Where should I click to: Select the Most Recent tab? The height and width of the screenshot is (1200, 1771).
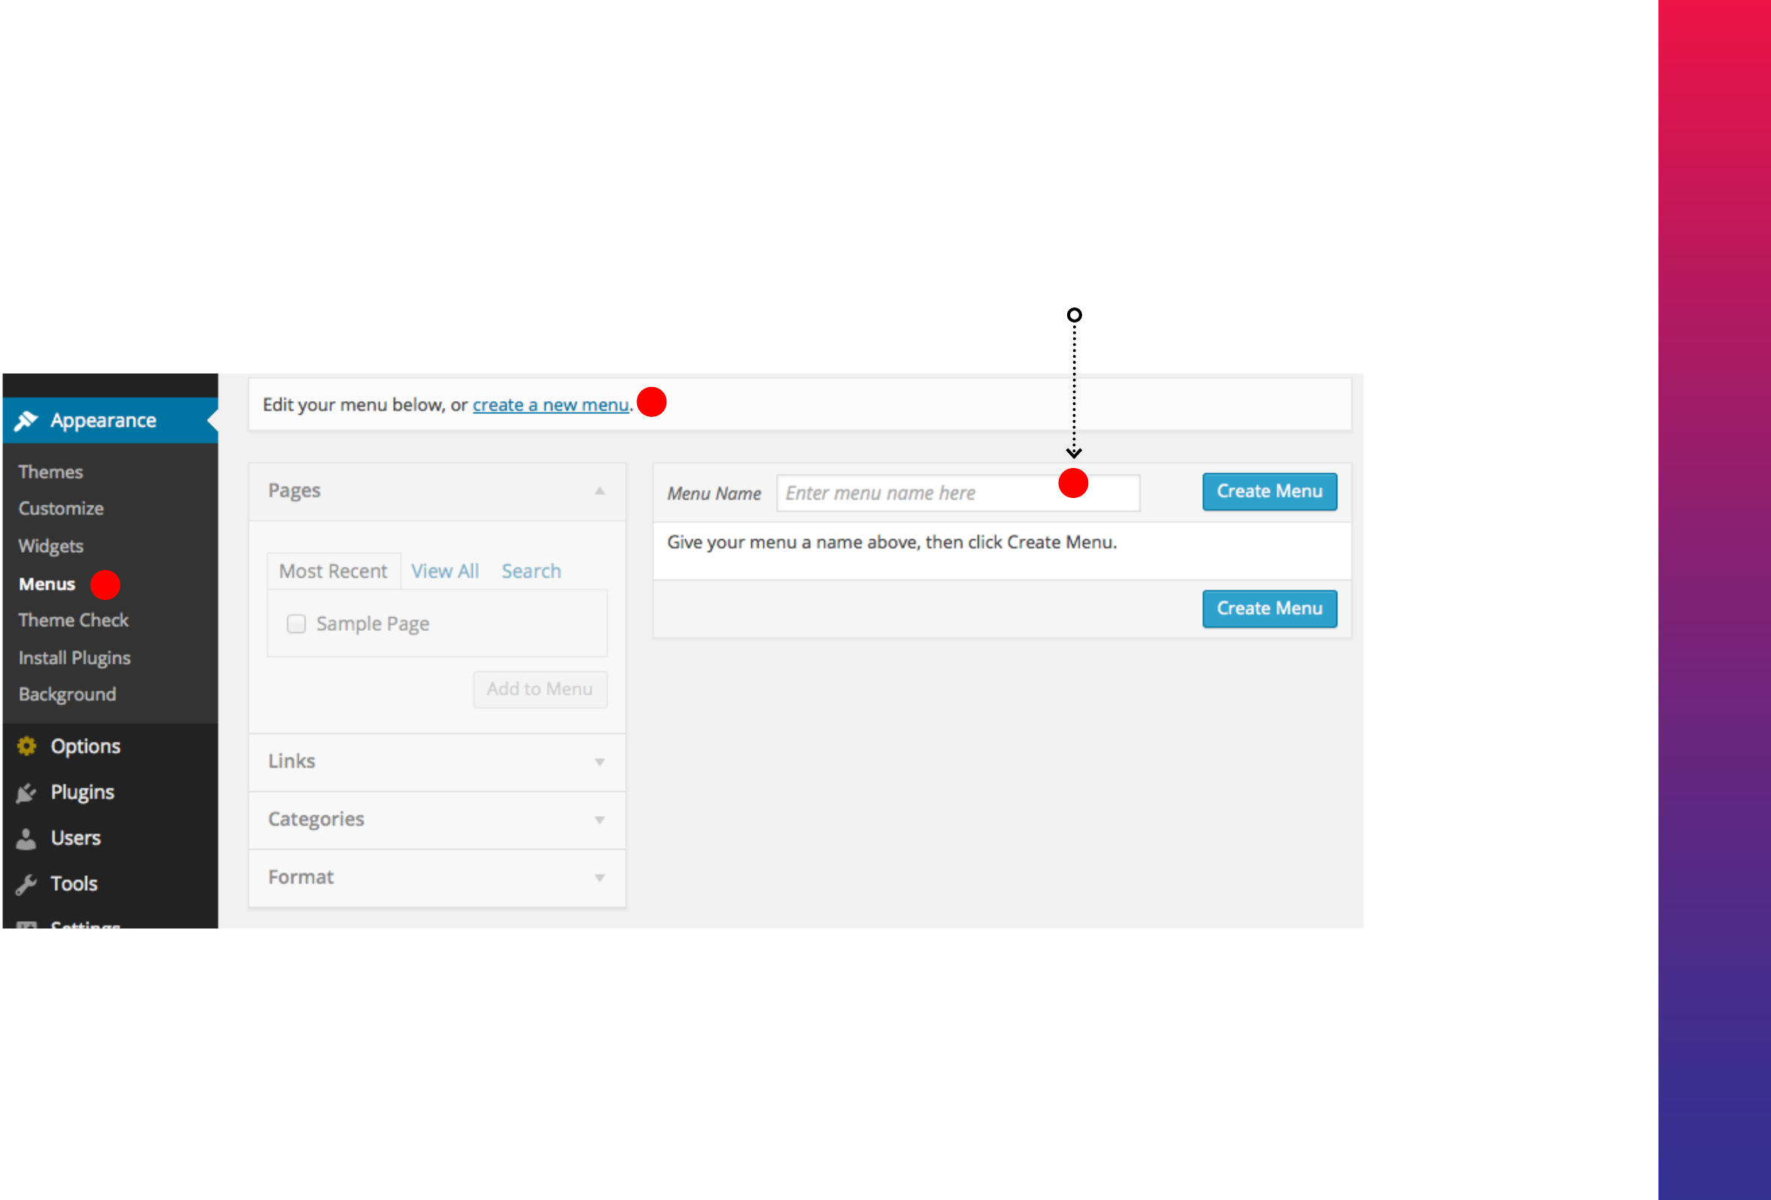(x=333, y=571)
